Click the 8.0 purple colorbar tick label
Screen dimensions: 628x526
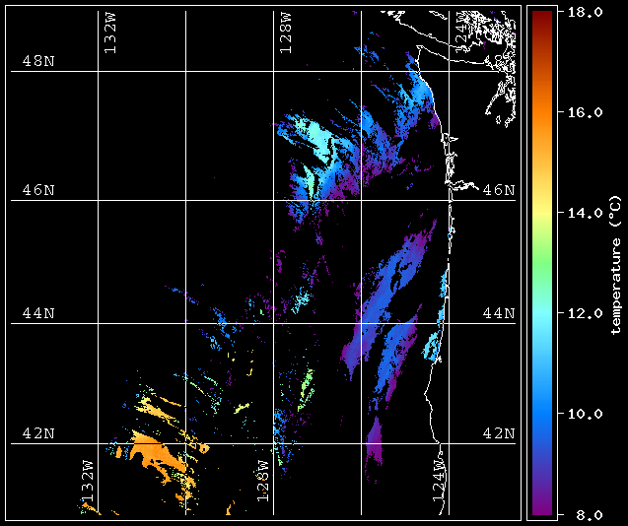point(590,514)
